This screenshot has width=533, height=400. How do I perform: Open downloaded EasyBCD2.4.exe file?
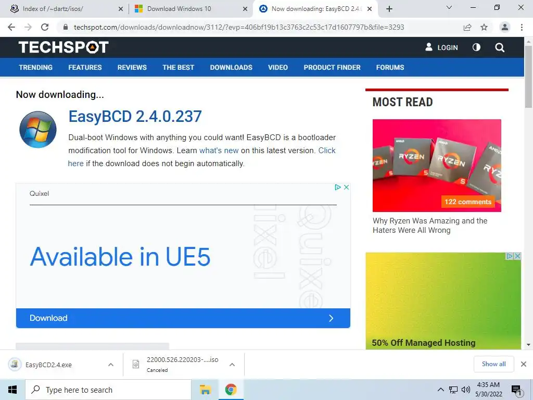tap(48, 365)
